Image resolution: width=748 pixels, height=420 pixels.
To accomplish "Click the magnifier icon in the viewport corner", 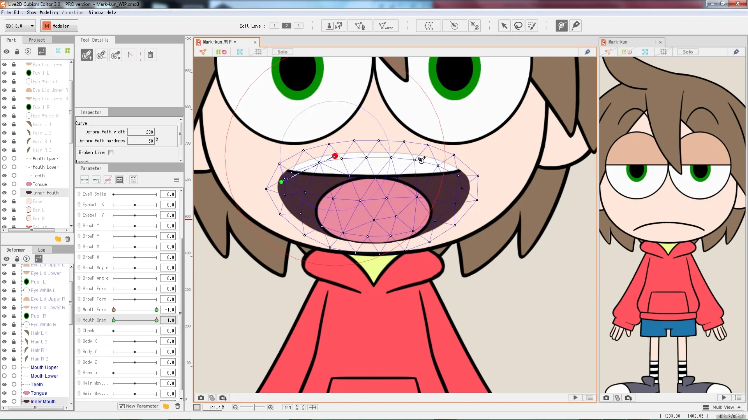I will [x=587, y=52].
